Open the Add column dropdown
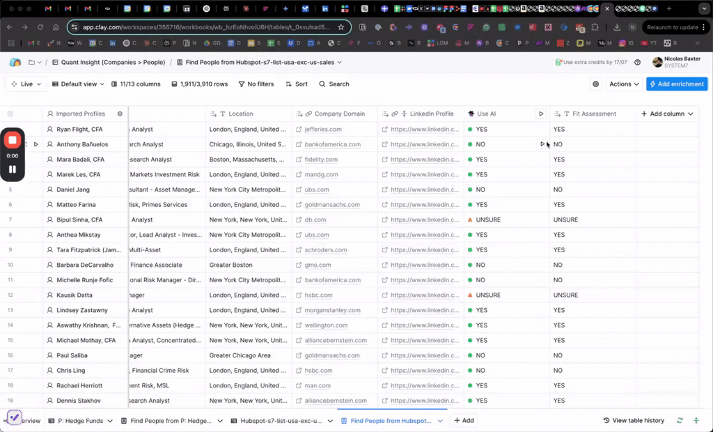713x432 pixels. [667, 114]
